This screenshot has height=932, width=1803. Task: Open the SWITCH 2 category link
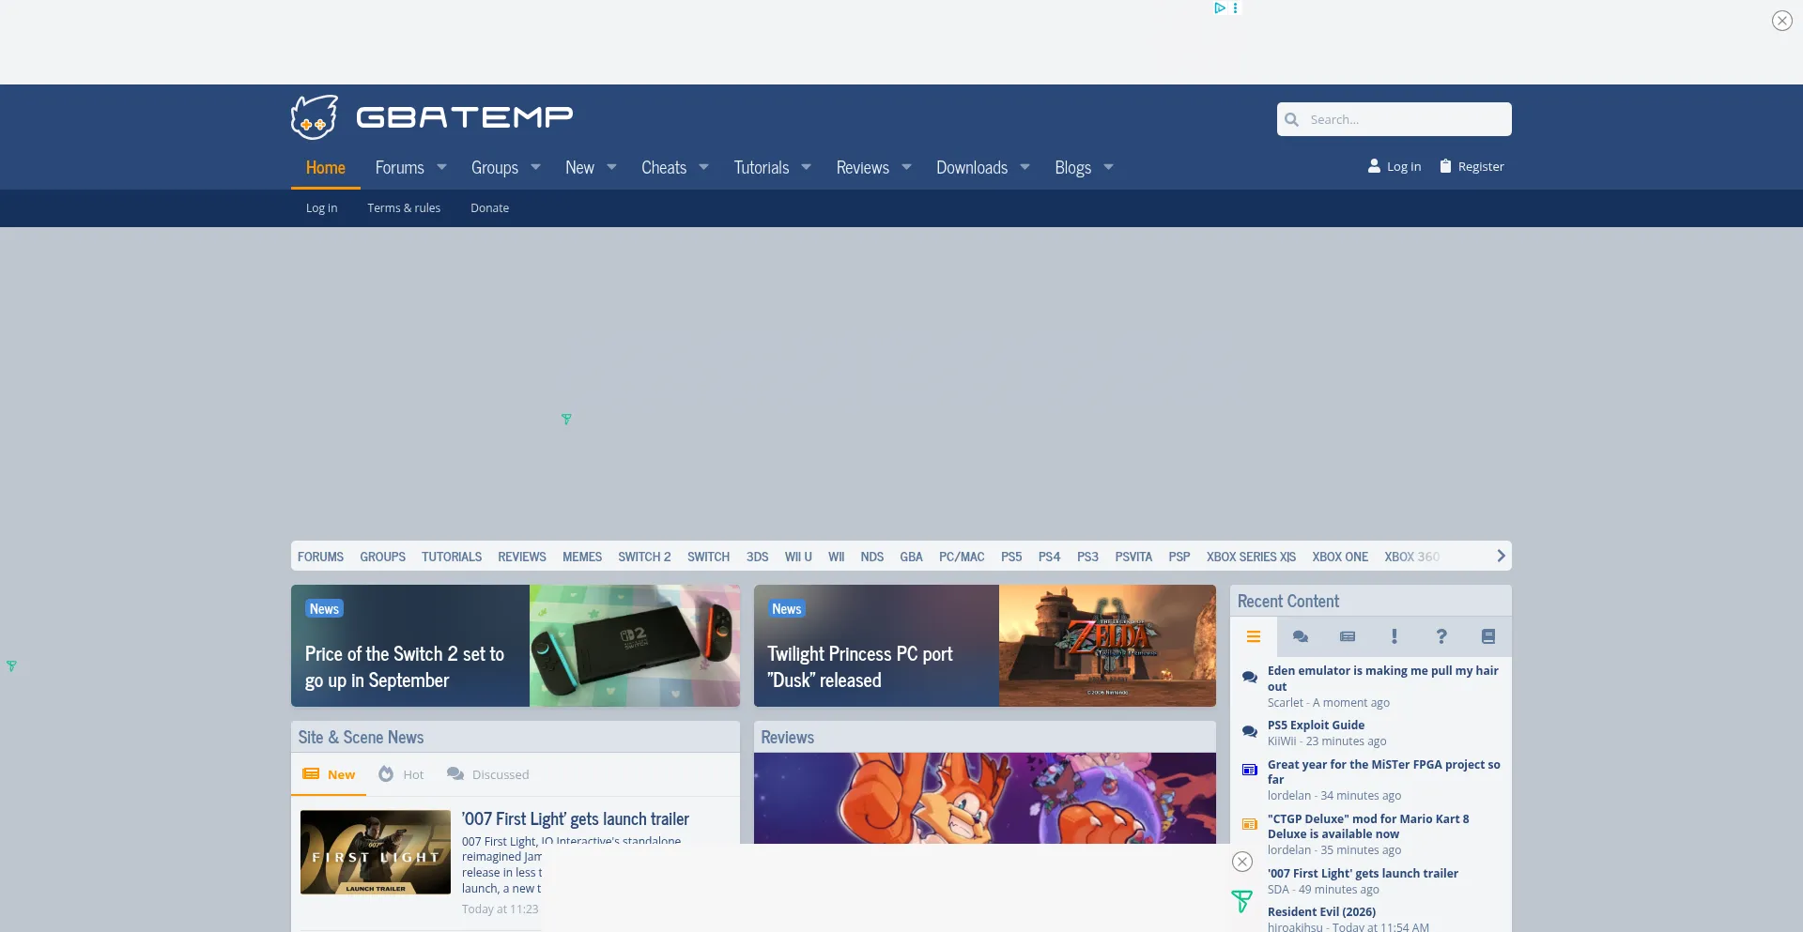click(x=644, y=557)
